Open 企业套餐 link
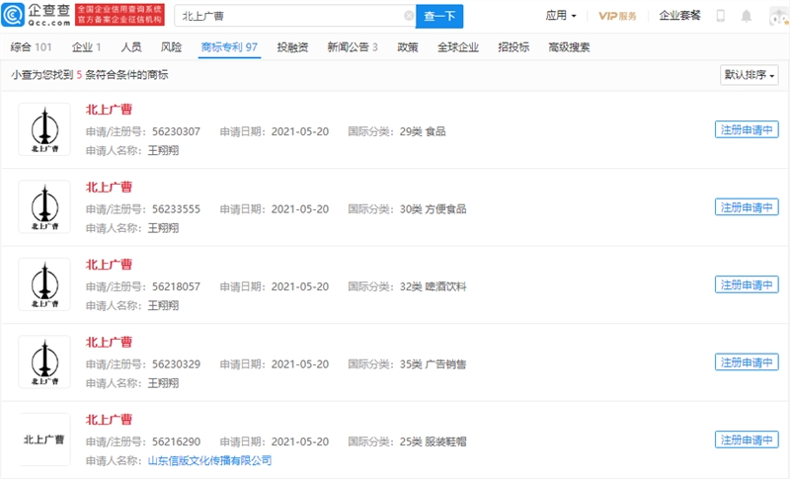The height and width of the screenshot is (479, 790). point(679,16)
